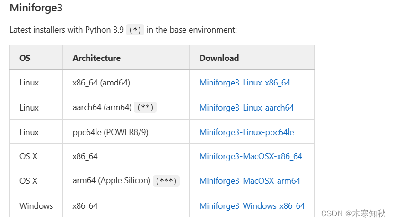Download the Miniforge3-MacOSX-arm64 installer

(x=249, y=181)
